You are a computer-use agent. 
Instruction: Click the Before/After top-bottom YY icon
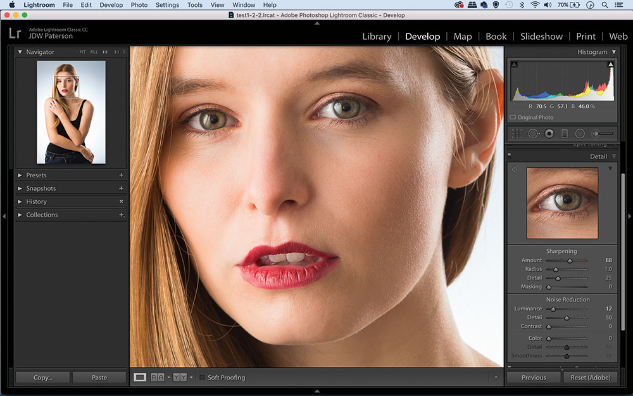click(180, 378)
